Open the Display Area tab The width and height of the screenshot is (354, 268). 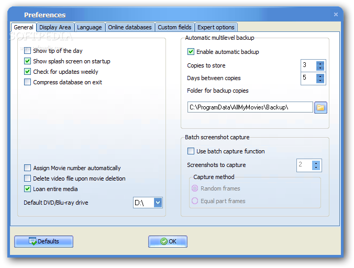coord(55,27)
